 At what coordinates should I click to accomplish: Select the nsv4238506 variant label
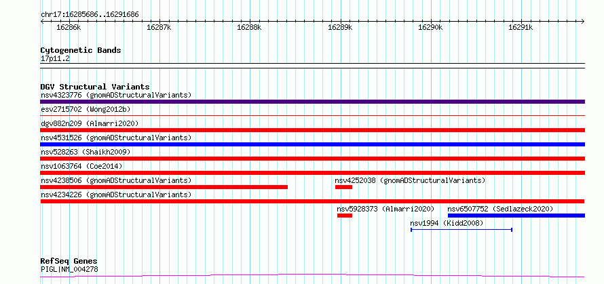[x=116, y=180]
